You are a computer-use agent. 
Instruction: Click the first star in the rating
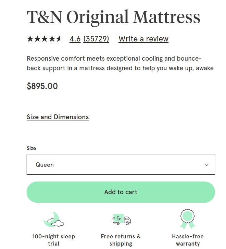30,39
